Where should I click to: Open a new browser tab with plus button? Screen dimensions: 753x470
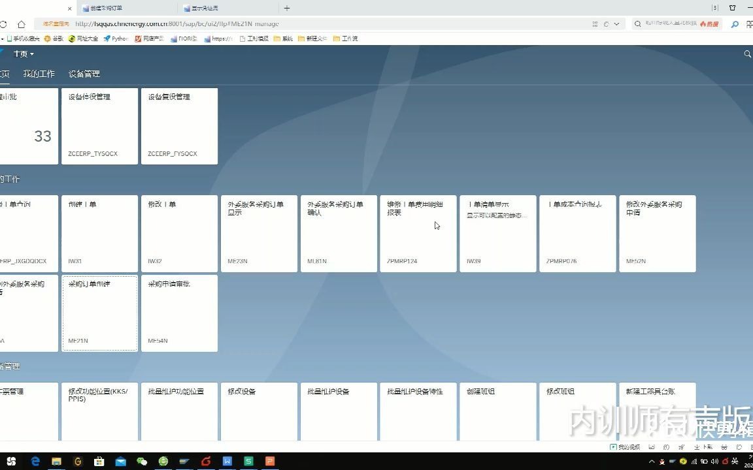point(286,8)
